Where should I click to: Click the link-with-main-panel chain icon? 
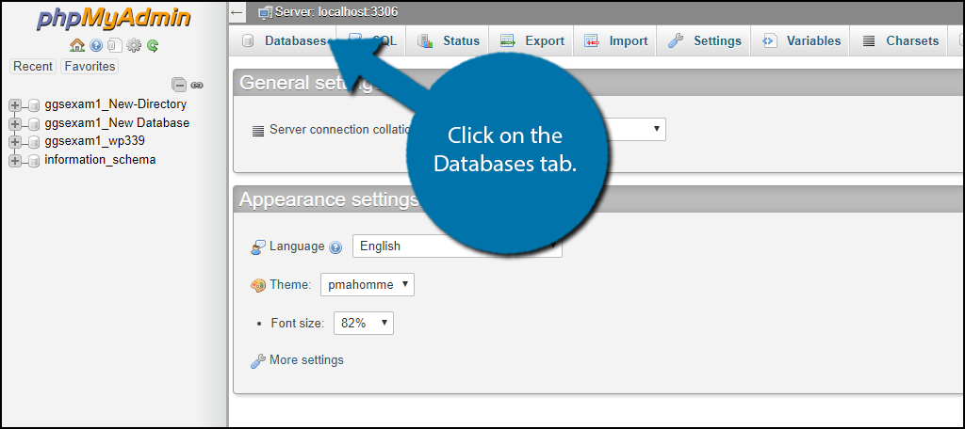(197, 85)
